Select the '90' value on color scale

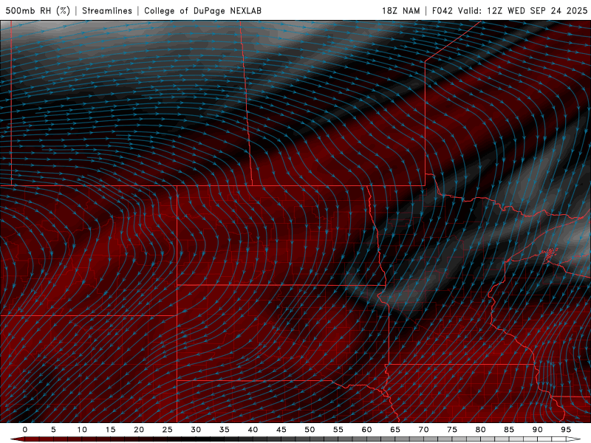tap(538, 430)
